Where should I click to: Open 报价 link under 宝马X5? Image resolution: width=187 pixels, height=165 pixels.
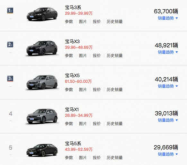click(x=97, y=90)
